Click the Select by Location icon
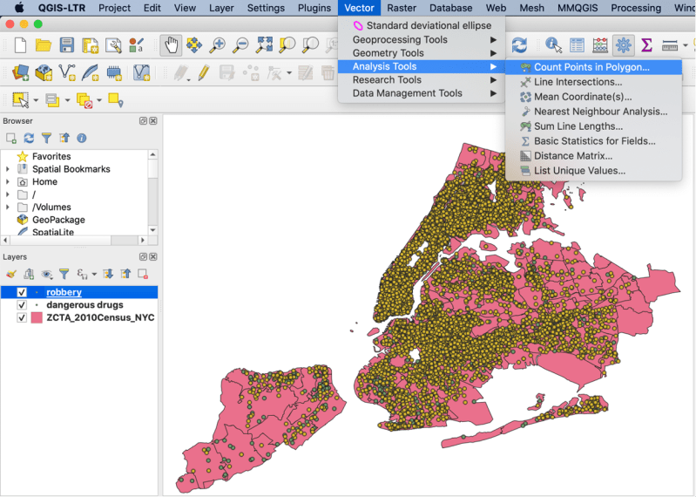The image size is (696, 497). (115, 100)
